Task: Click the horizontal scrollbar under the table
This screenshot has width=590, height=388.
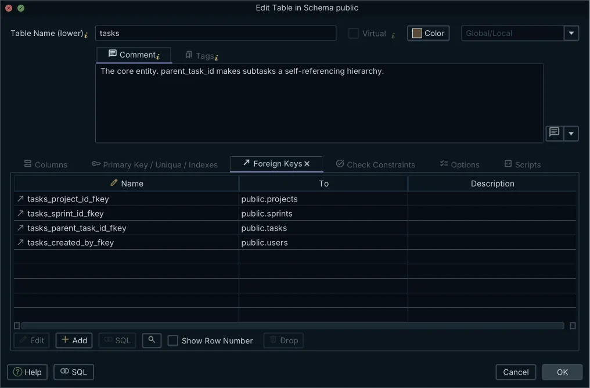Action: click(293, 325)
